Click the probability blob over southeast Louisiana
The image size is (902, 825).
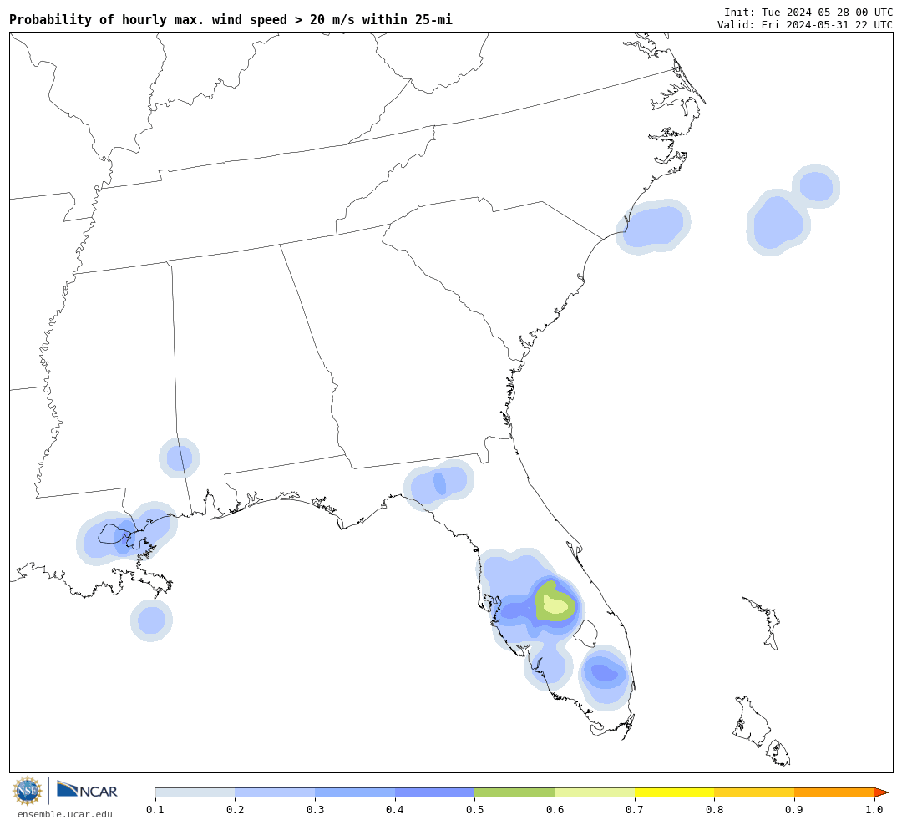pos(127,535)
